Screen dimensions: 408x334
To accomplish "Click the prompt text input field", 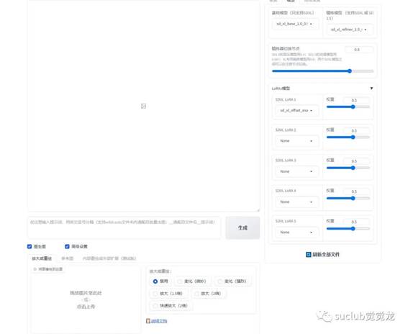I will pyautogui.click(x=124, y=227).
